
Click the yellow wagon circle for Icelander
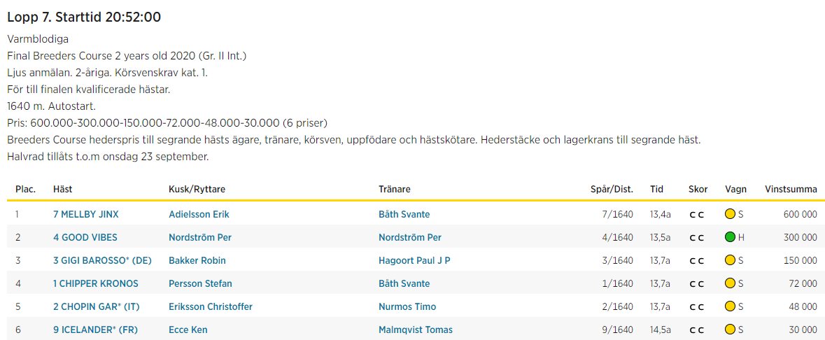point(730,330)
